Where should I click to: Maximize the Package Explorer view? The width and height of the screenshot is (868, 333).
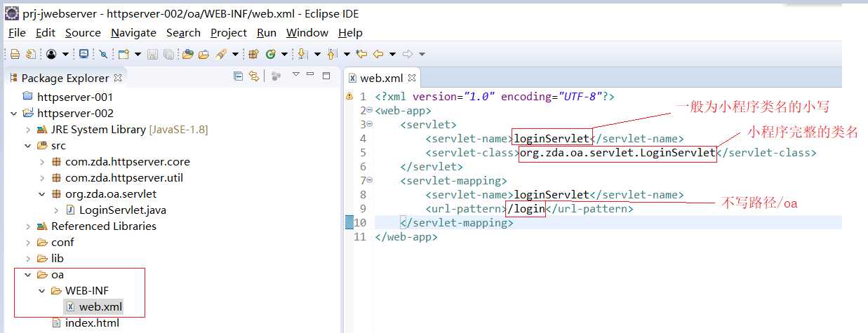[x=326, y=76]
